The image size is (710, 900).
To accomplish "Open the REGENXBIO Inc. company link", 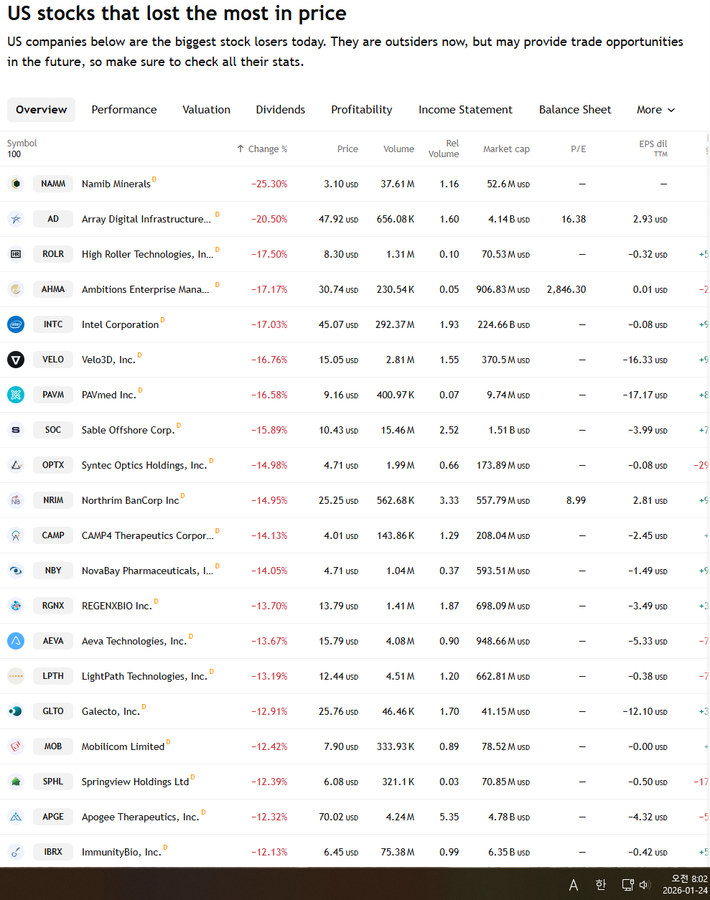I will [x=117, y=606].
